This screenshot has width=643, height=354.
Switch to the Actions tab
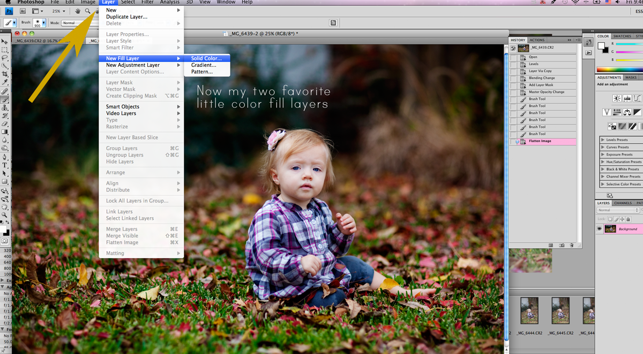pos(537,40)
